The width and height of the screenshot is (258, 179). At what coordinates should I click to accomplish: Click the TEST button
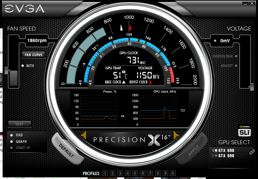click(x=20, y=124)
